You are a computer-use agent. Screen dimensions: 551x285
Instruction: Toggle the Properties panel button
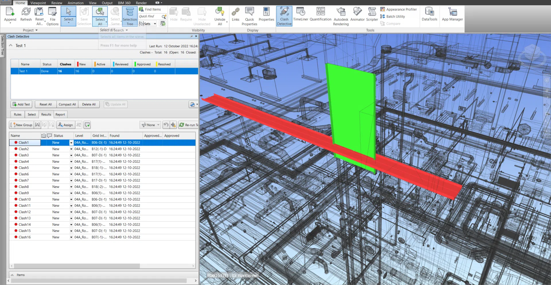pos(266,14)
